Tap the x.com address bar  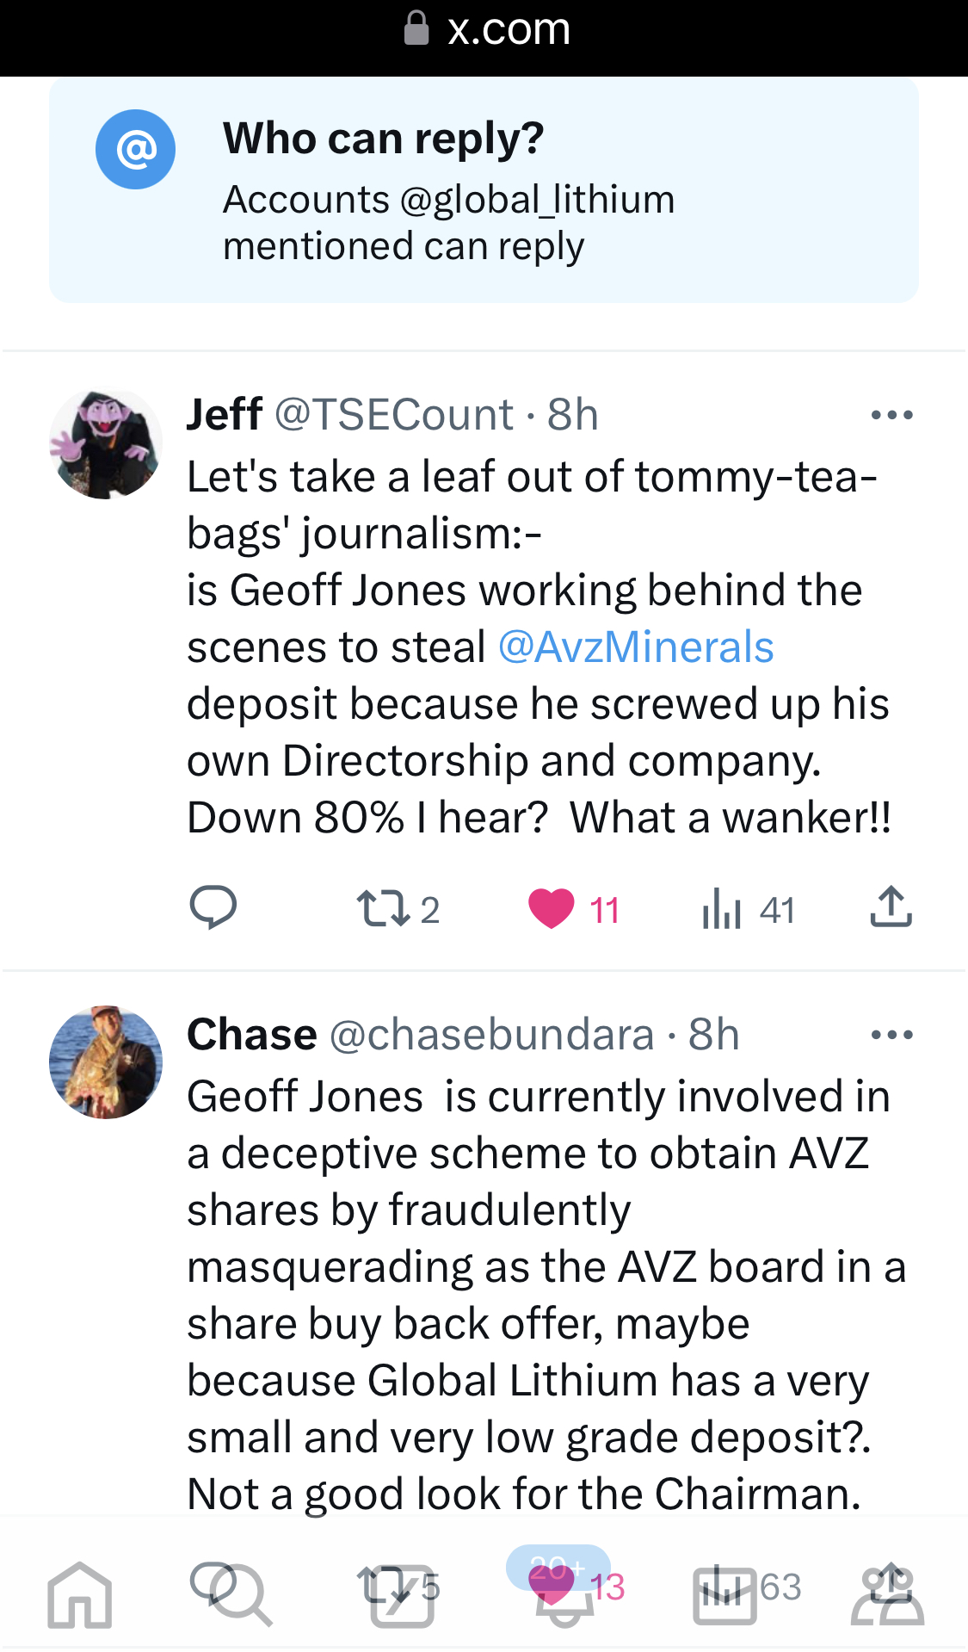click(x=508, y=30)
